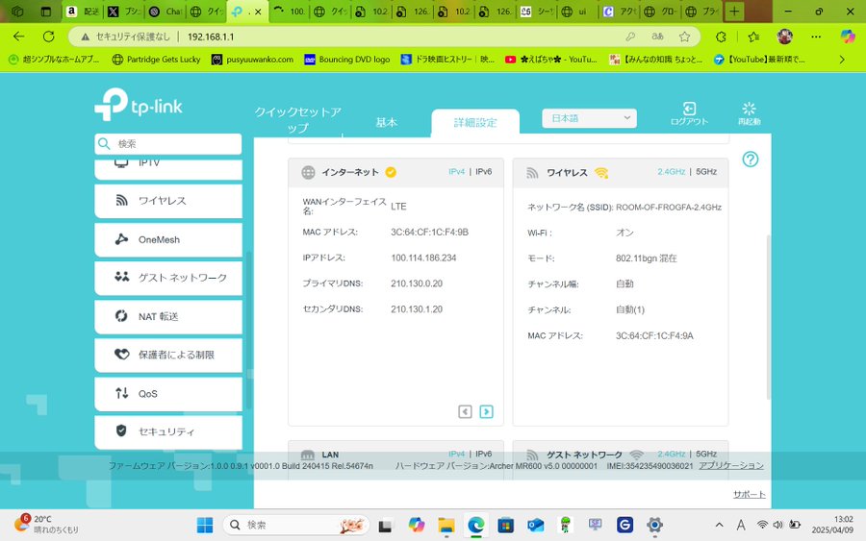Image resolution: width=866 pixels, height=541 pixels.
Task: Click the QoS up-down arrows icon
Action: (121, 393)
